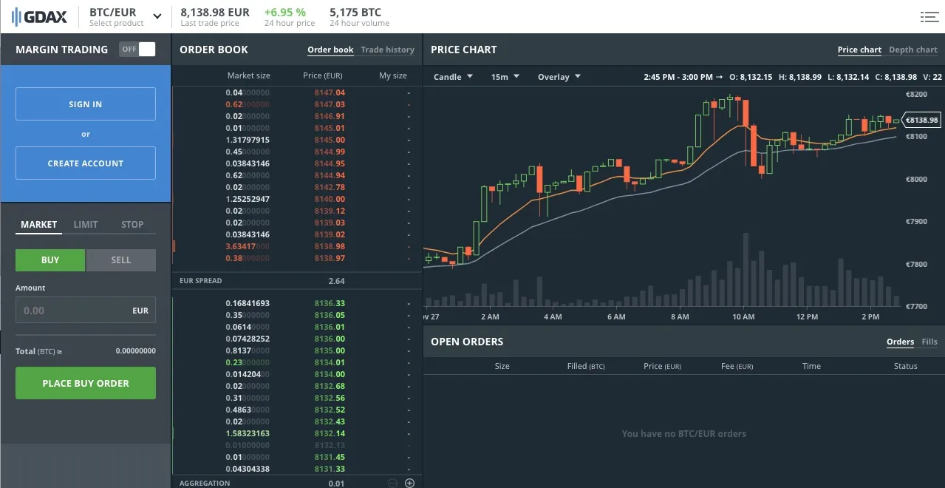Open the BTC/EUR product selector
Screen dimensions: 945x488
(x=124, y=16)
